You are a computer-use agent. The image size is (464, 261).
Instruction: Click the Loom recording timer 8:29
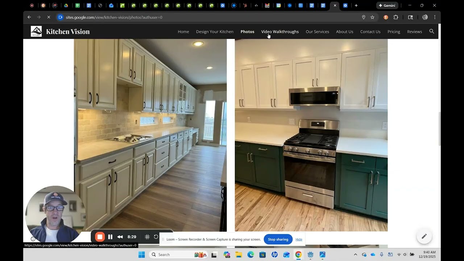tap(132, 237)
